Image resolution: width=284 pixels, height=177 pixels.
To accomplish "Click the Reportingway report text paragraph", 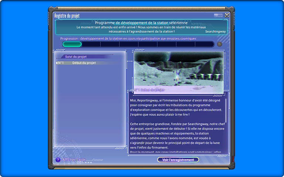I will pos(177,107).
